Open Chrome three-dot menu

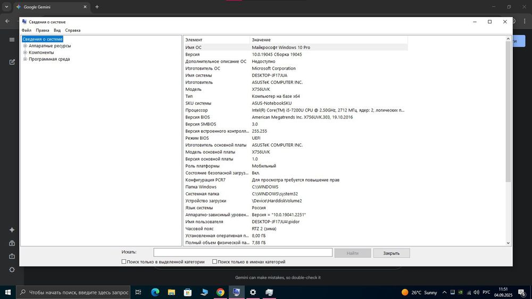(x=525, y=21)
